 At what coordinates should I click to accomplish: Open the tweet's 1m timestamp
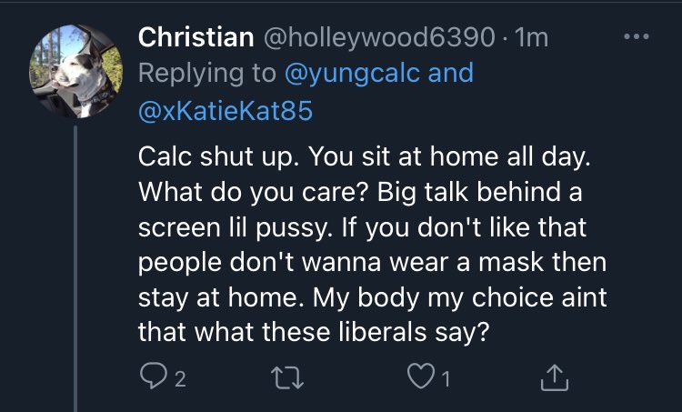coord(532,38)
